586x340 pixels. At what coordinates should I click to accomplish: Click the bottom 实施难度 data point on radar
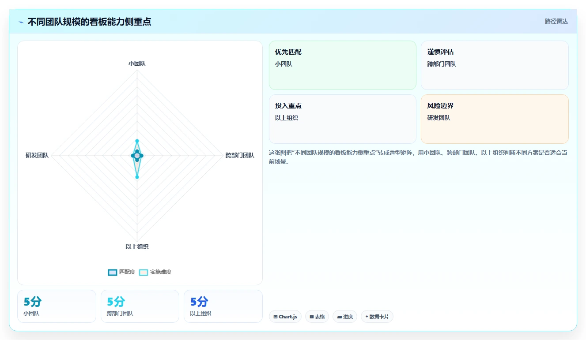click(137, 177)
